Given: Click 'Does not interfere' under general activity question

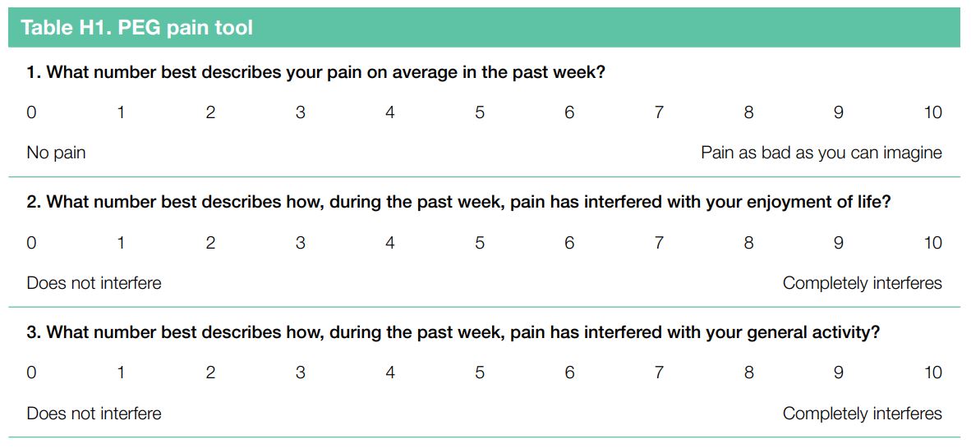Looking at the screenshot, I should [94, 413].
